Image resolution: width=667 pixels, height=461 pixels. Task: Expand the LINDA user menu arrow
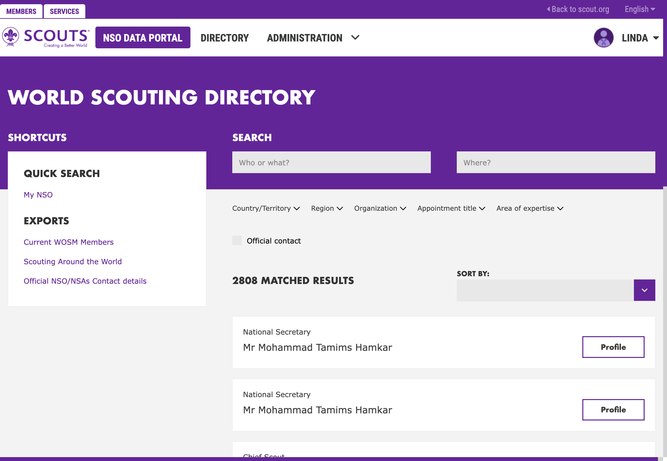(x=656, y=38)
